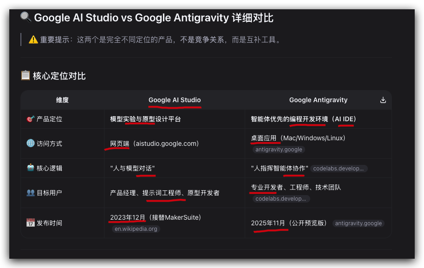The height and width of the screenshot is (268, 424).
Task: Open antigravity.google chip beside 2025年11月
Action: [x=359, y=223]
